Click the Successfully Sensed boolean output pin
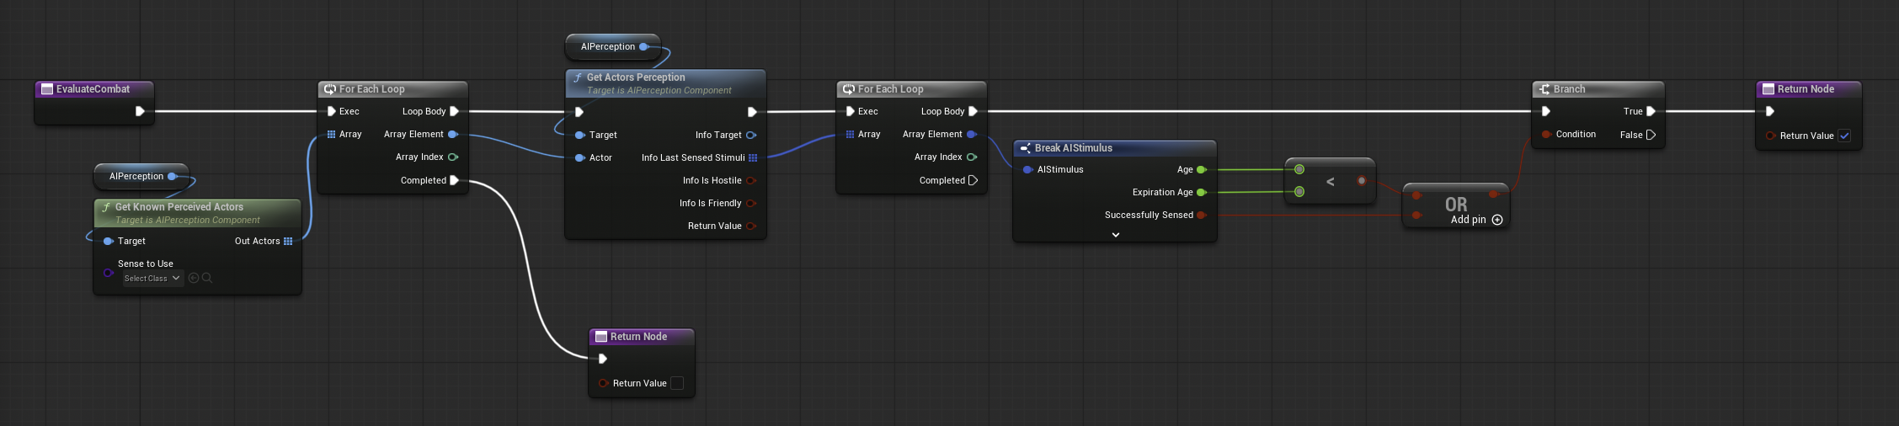This screenshot has width=1899, height=426. 1202,215
